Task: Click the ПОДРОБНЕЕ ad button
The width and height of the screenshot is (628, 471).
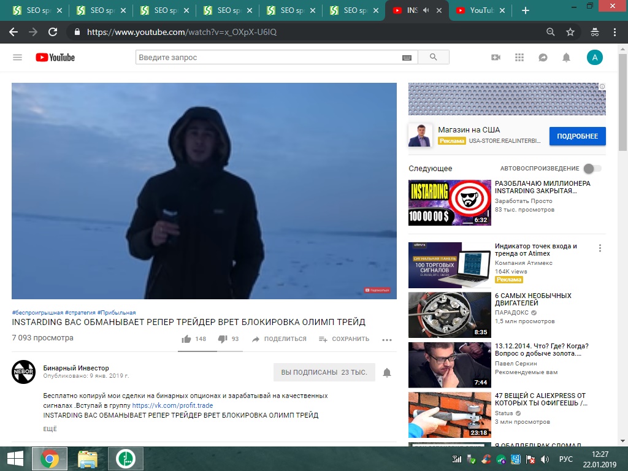Action: [578, 136]
